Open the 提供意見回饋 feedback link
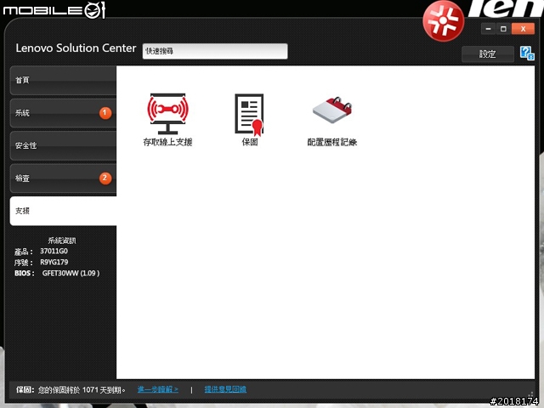This screenshot has width=544, height=408. tap(225, 389)
